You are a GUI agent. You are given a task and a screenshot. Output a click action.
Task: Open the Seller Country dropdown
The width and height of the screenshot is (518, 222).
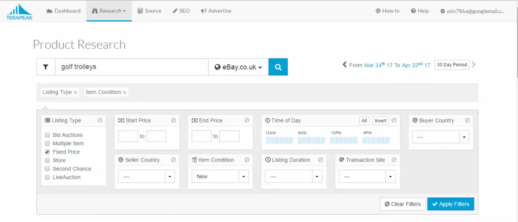pyautogui.click(x=170, y=176)
